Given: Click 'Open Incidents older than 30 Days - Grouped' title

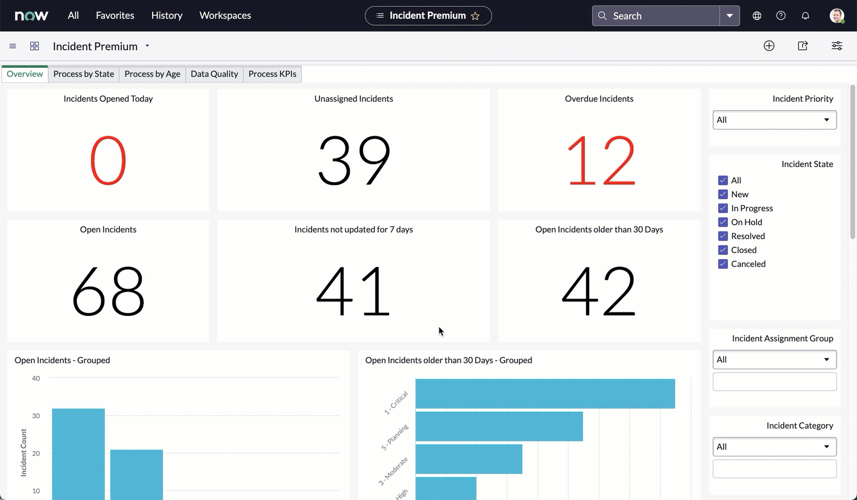Looking at the screenshot, I should pyautogui.click(x=449, y=360).
